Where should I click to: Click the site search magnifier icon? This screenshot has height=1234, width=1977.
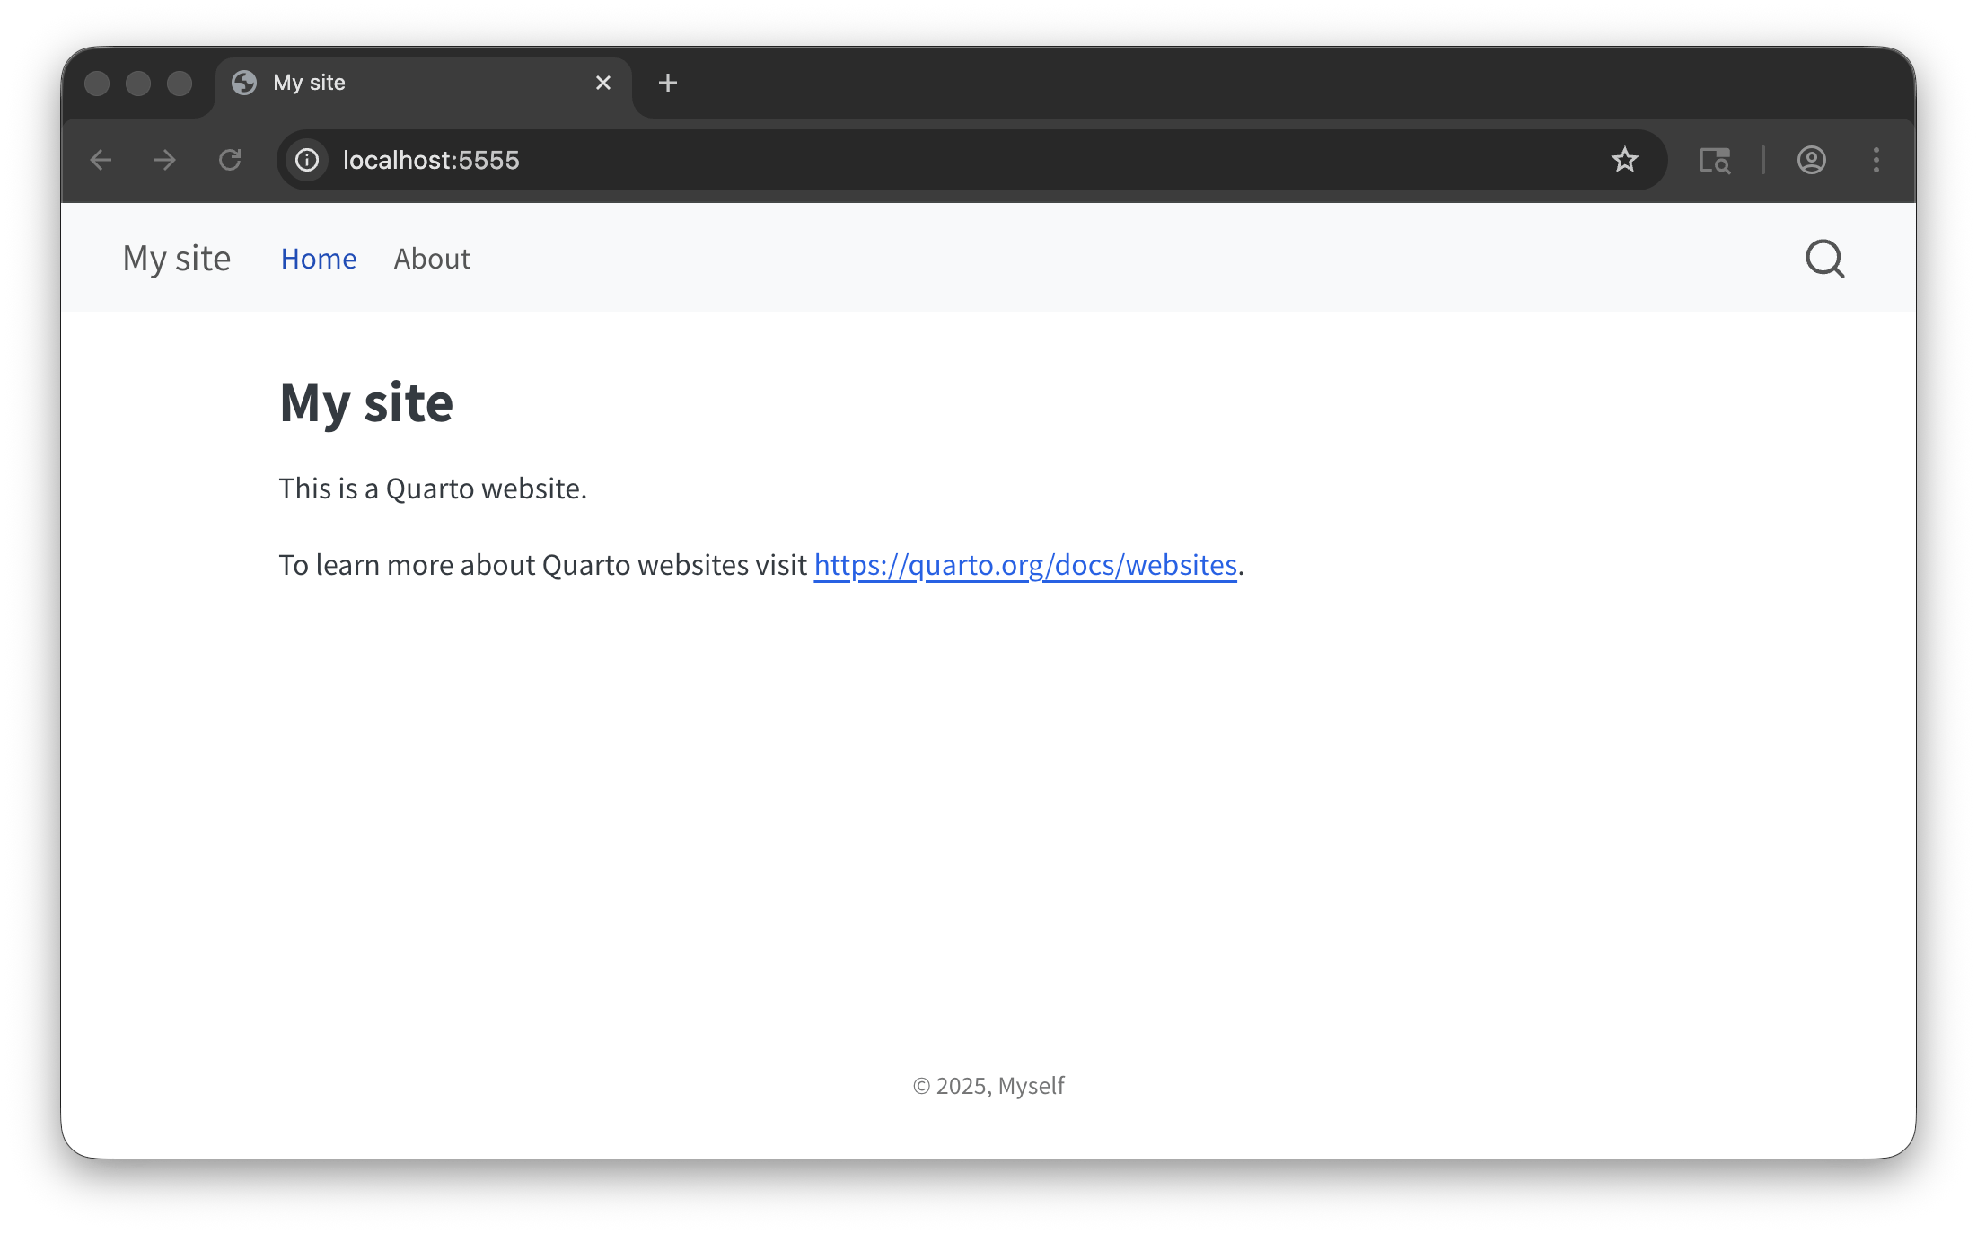click(x=1824, y=259)
